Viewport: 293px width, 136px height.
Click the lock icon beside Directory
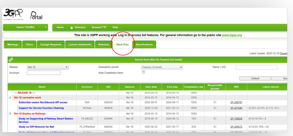point(71,27)
